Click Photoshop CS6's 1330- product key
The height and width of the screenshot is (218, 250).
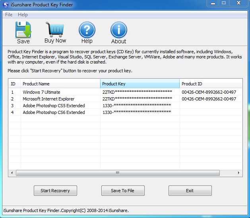click(137, 112)
